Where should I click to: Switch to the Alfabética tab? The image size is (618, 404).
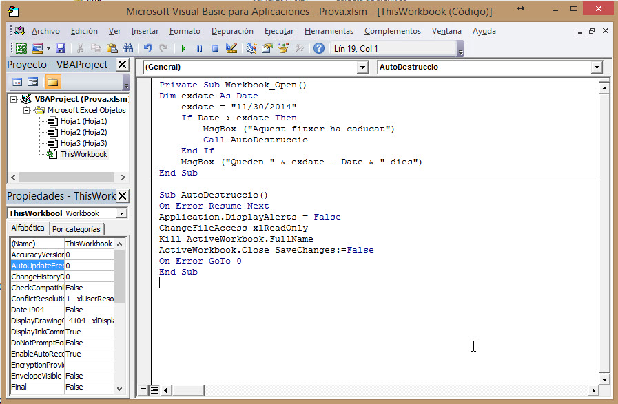(x=28, y=228)
